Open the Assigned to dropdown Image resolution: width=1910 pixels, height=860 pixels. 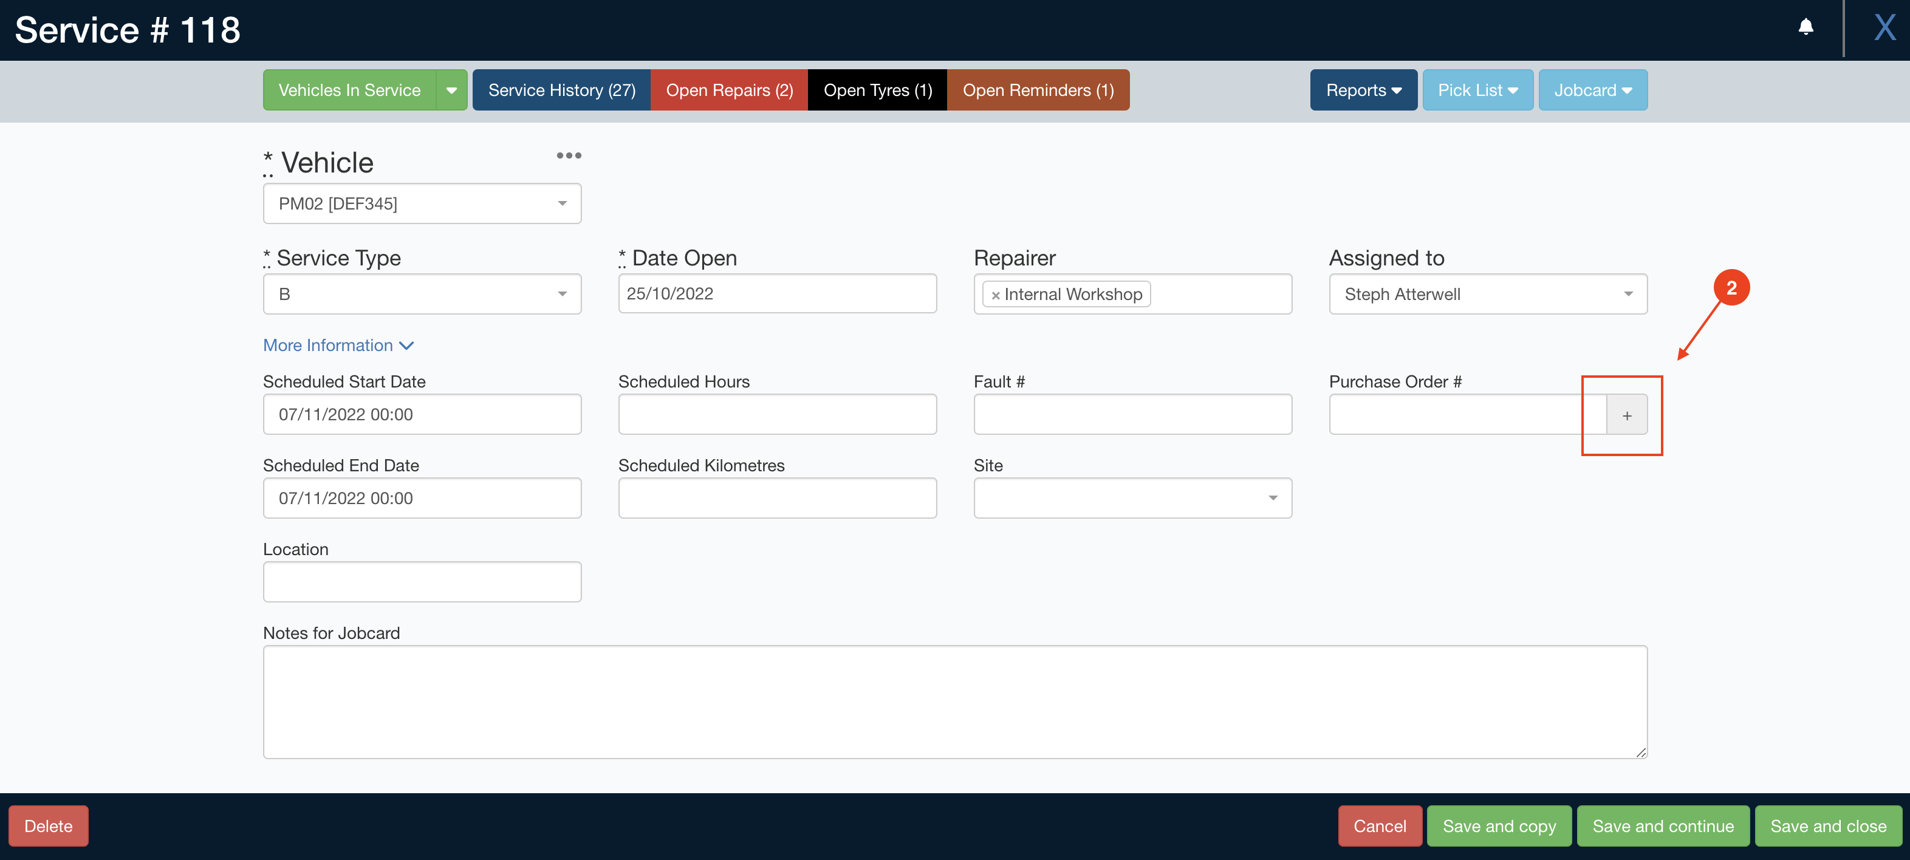coord(1628,293)
